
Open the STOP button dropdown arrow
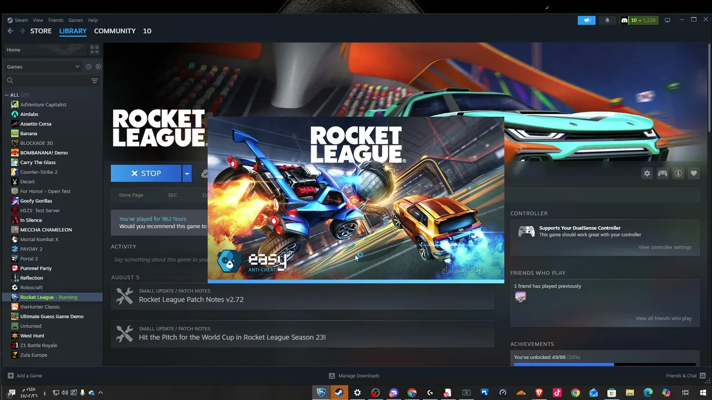(x=187, y=173)
